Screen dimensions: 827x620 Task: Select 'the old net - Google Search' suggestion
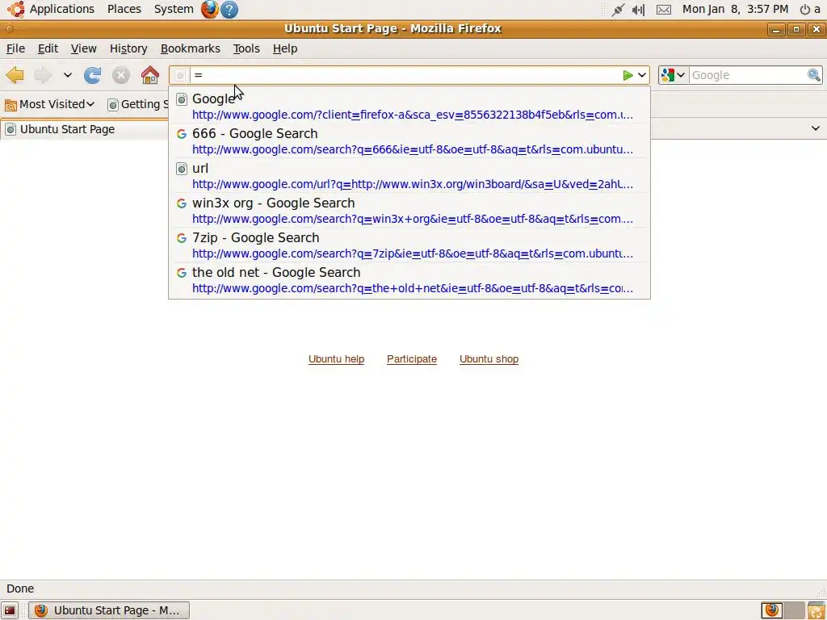409,280
